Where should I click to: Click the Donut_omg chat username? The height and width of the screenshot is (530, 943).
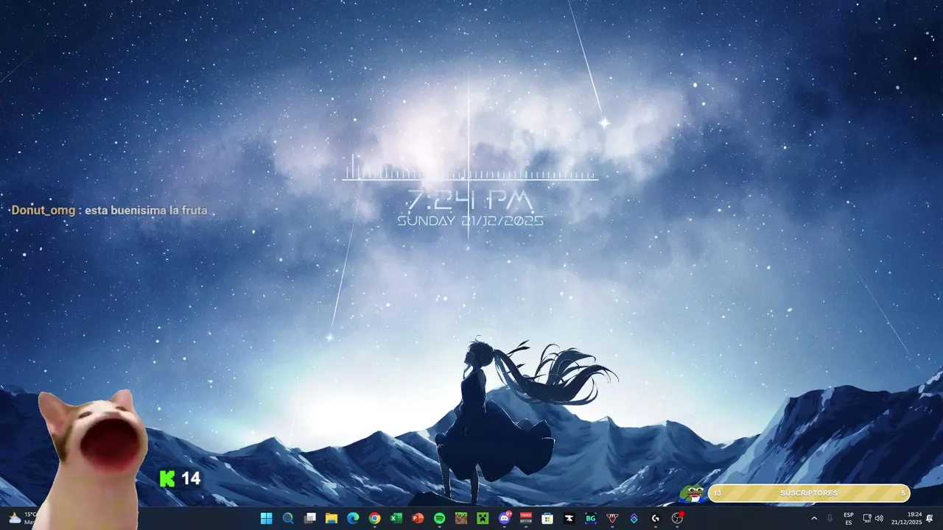(43, 211)
